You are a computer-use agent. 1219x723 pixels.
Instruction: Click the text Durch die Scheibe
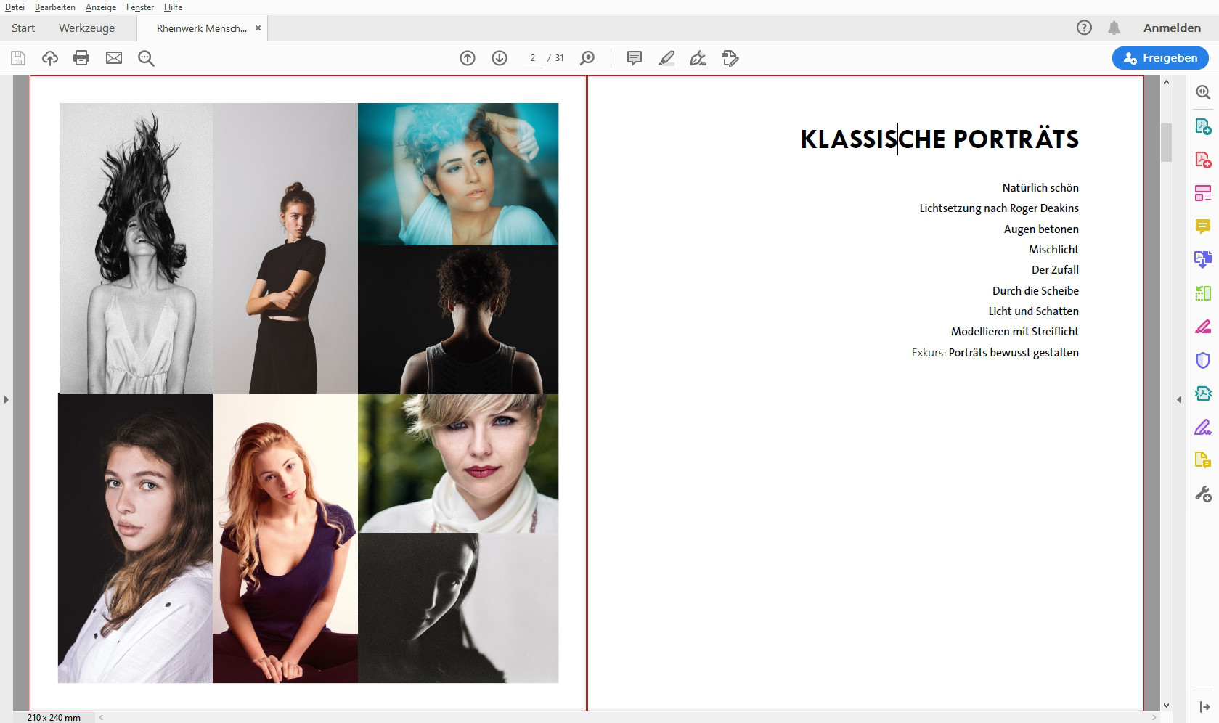(1035, 291)
